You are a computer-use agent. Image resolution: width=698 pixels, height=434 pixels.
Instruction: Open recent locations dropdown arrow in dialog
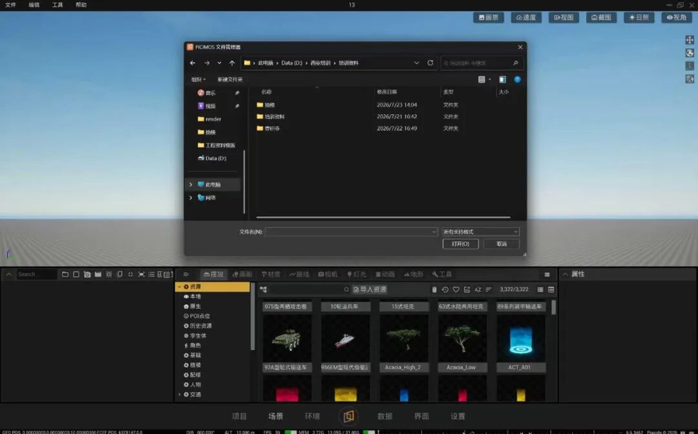pos(220,63)
